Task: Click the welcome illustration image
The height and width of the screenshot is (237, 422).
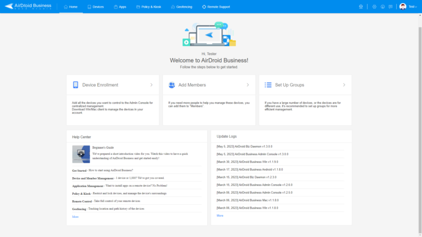Action: pos(209,34)
